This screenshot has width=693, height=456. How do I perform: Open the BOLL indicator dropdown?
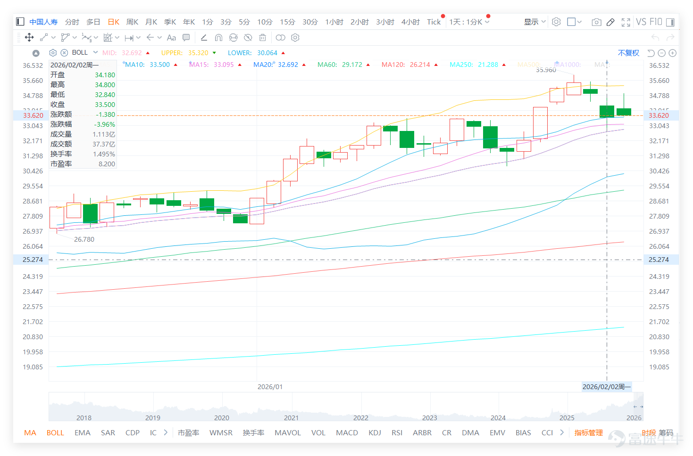pos(95,52)
